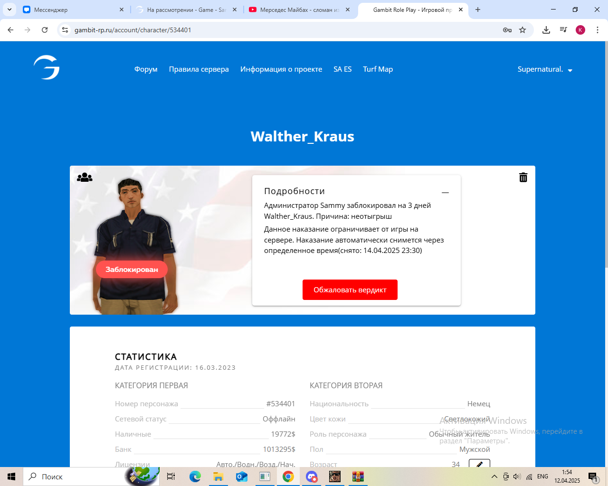Open Chrome downloads icon
Screen dimensions: 608x486
[x=546, y=30]
